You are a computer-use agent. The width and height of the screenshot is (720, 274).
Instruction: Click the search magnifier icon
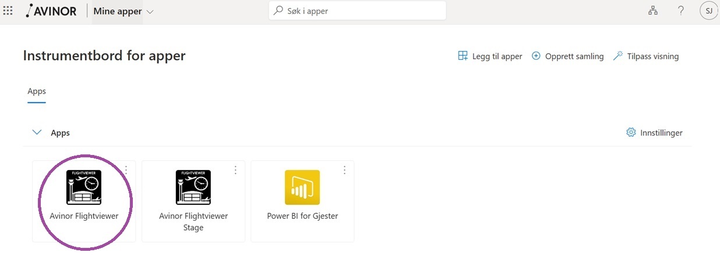278,10
